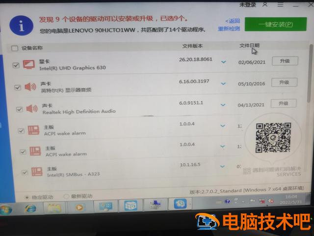The image size is (314, 236).
Task: Open the hamburger menu icon at top
Action: click(x=280, y=4)
